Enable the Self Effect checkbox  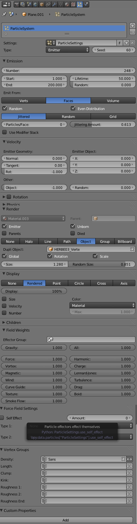pyautogui.click(x=2, y=418)
